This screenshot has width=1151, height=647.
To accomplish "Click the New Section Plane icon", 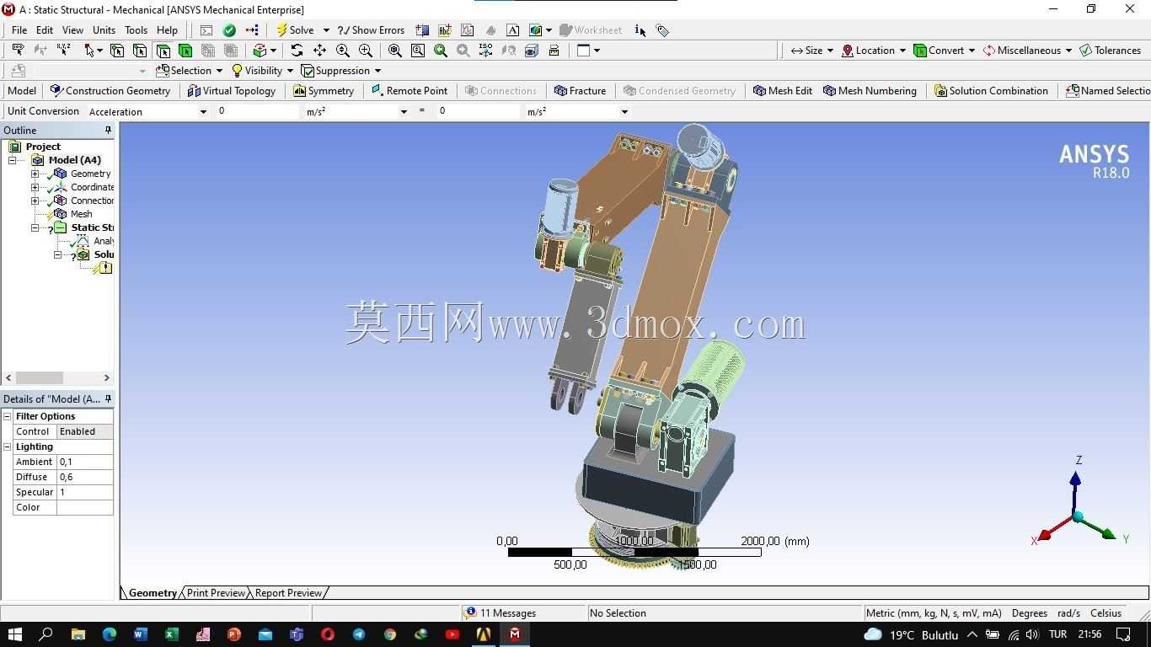I will point(422,30).
